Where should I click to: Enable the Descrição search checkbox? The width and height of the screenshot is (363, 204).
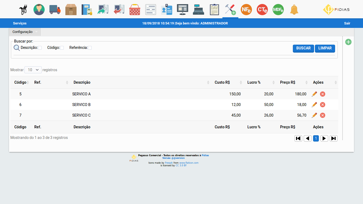coord(40,48)
